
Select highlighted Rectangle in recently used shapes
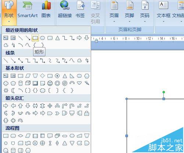35,38
